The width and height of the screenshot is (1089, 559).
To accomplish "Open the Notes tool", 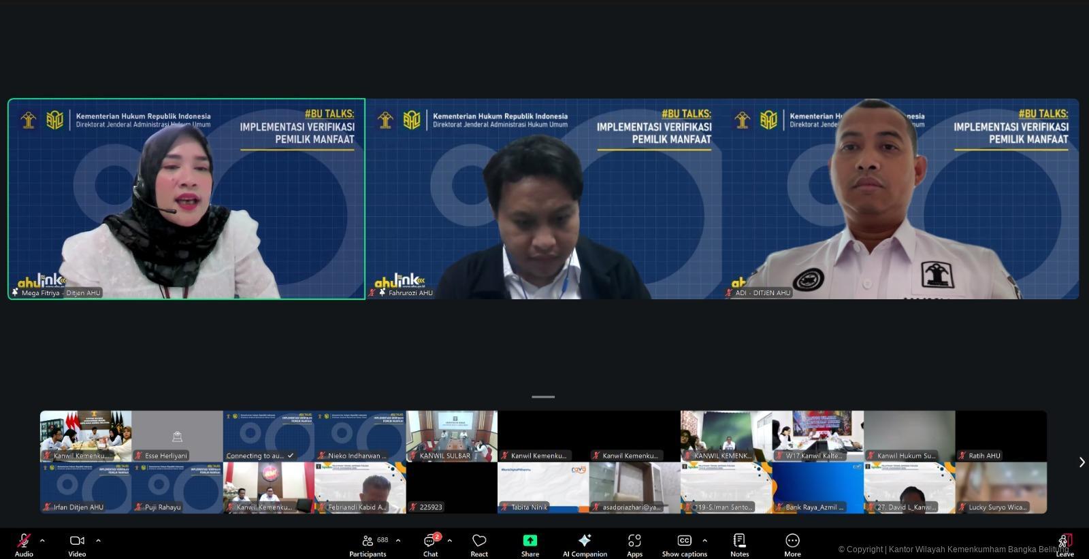I will click(739, 541).
